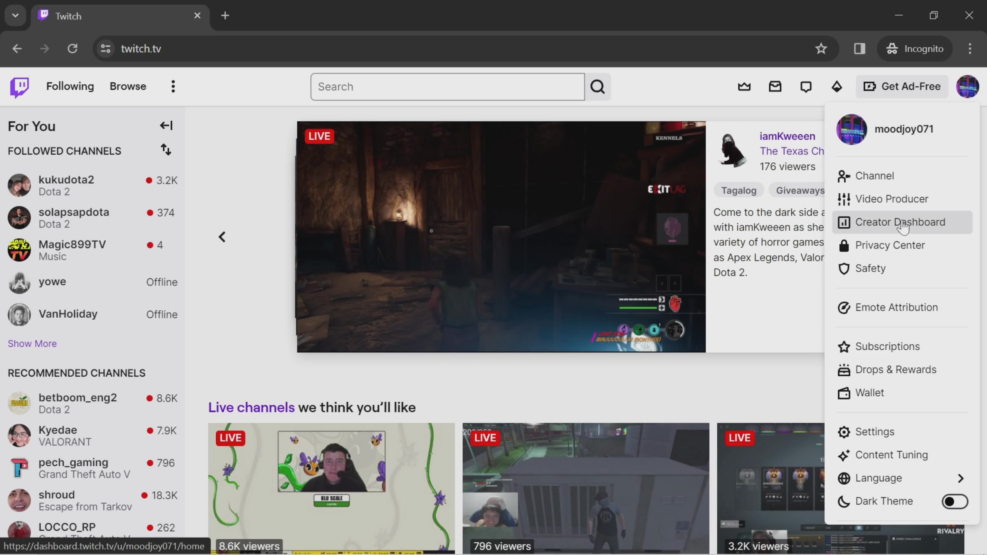Open pech_gaming recommended channel
Screen dimensions: 987x555
click(93, 468)
